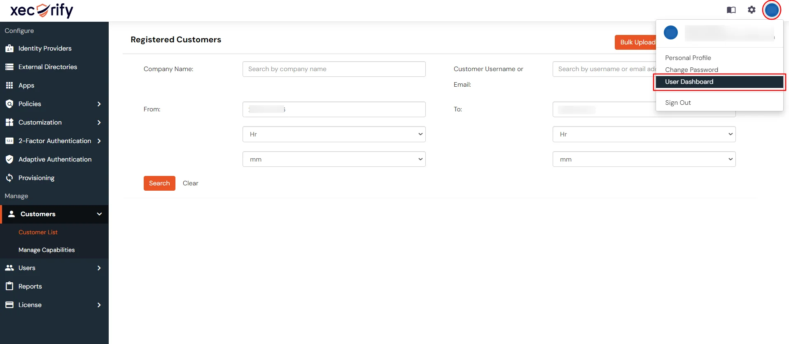Click the Reports clipboard icon
The image size is (789, 344).
[x=9, y=286]
